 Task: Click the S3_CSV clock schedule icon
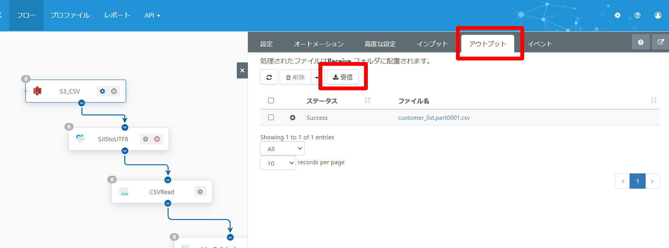click(x=114, y=91)
